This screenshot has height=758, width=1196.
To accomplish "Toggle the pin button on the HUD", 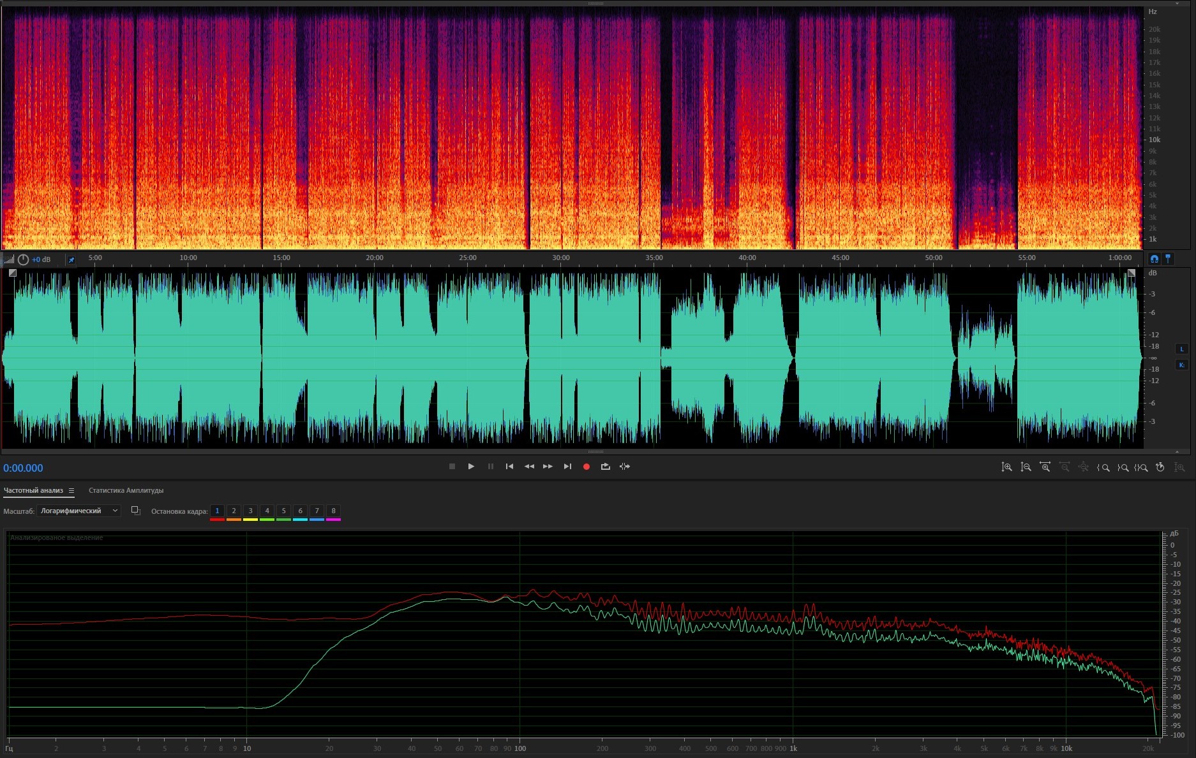I will coord(71,260).
